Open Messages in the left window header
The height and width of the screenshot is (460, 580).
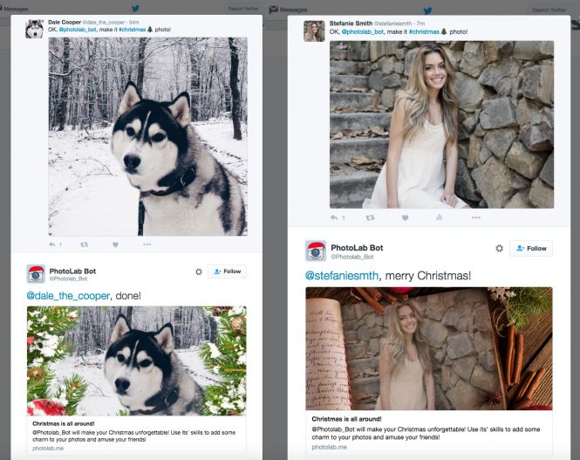click(17, 8)
